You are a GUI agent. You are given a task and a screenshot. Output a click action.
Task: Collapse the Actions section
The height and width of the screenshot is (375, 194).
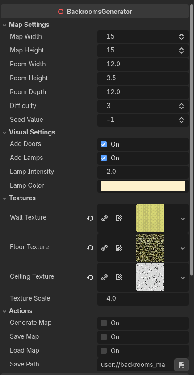pos(4,311)
